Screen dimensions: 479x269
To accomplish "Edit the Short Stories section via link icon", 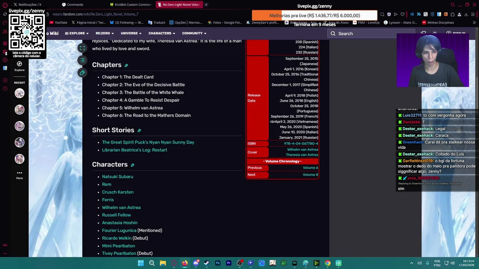I will pos(139,130).
